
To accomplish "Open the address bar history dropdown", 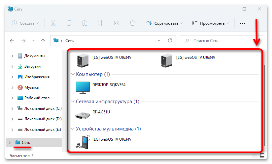I will pyautogui.click(x=159, y=40).
